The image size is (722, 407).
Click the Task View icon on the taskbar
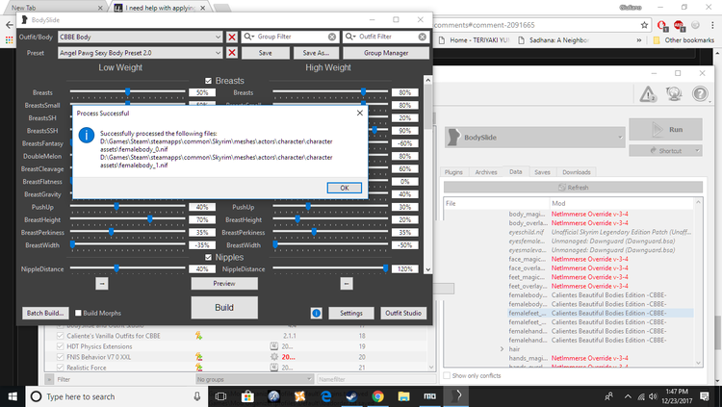pyautogui.click(x=221, y=396)
